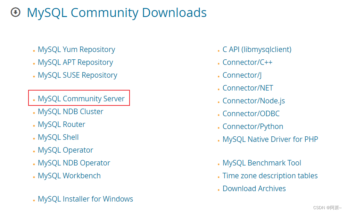The height and width of the screenshot is (213, 347).
Task: Open MySQL Workbench download page
Action: pyautogui.click(x=69, y=176)
